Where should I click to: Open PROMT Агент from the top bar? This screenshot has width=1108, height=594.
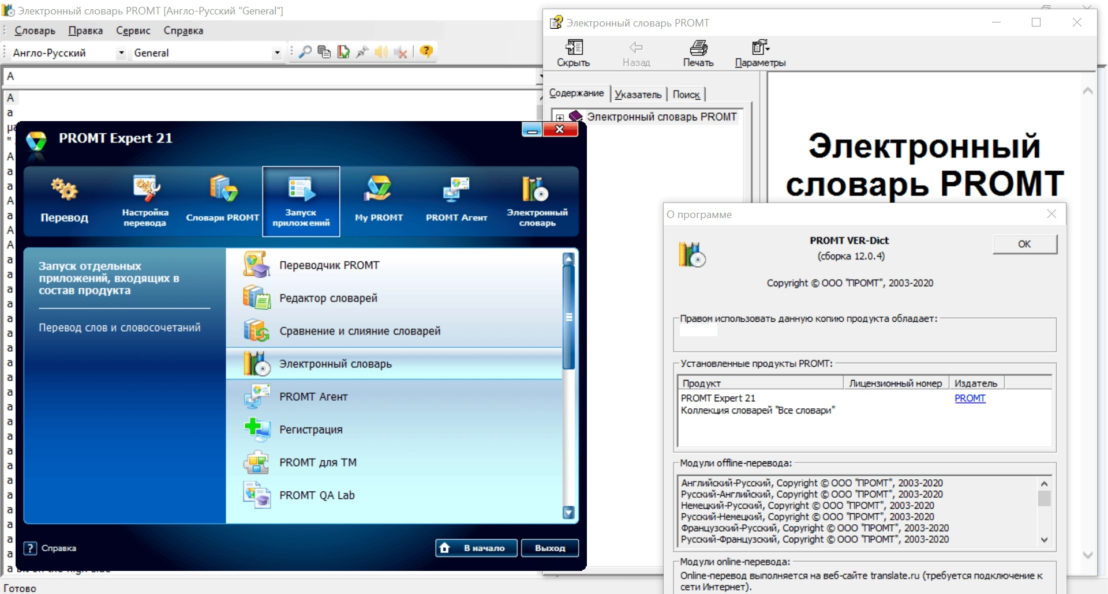point(456,201)
